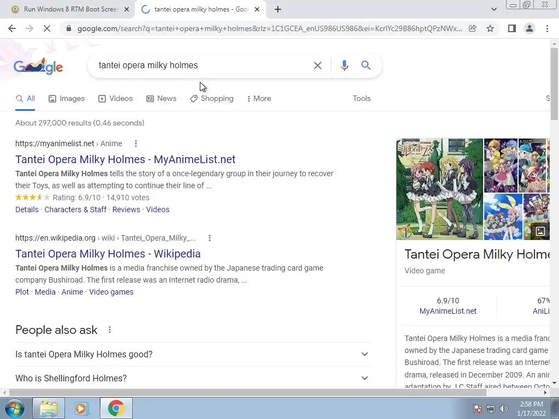Open Tantei Opera Milky Holmes - Wikipedia link

pyautogui.click(x=108, y=254)
